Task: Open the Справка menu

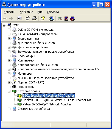Action: click(53, 12)
